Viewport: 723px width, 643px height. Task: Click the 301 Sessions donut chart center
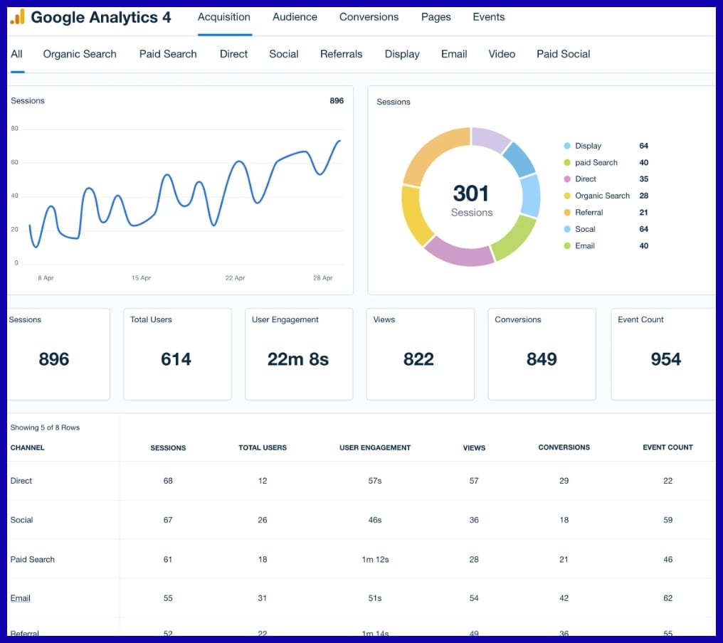(x=471, y=198)
